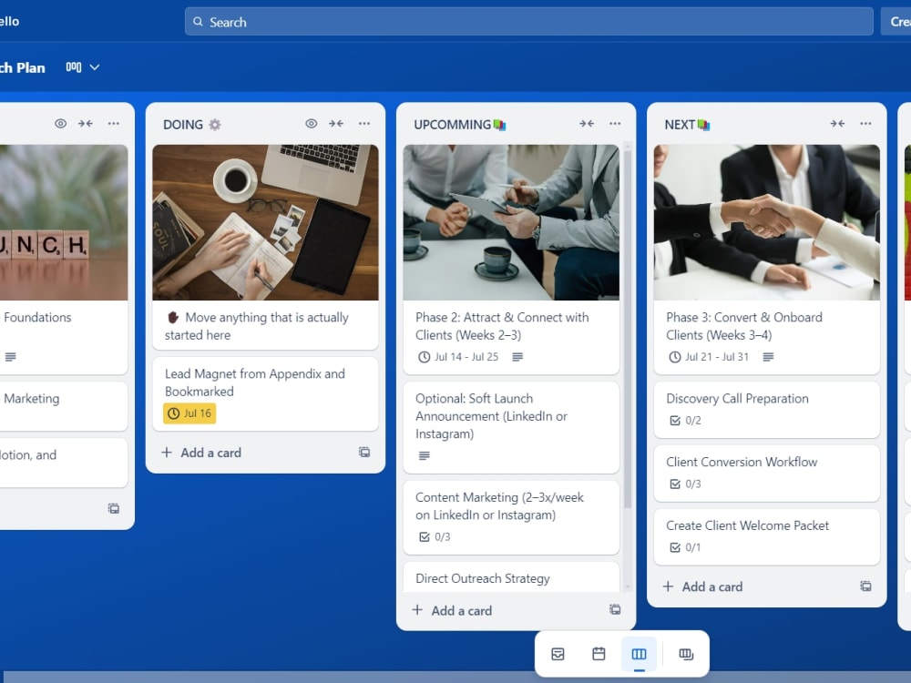Screen dimensions: 911x683
Task: Open the 'Create Client Welcome Packet' card
Action: click(x=767, y=536)
